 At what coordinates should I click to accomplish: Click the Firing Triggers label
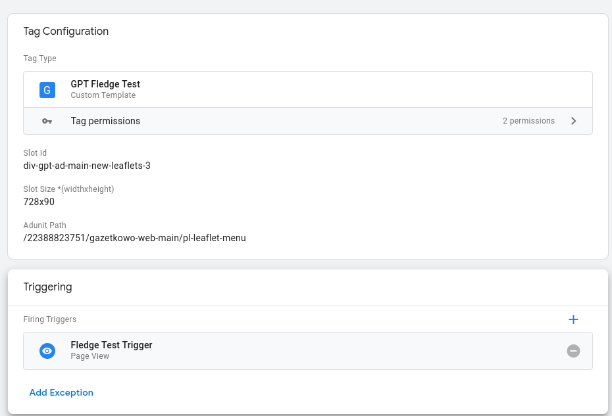click(x=50, y=319)
